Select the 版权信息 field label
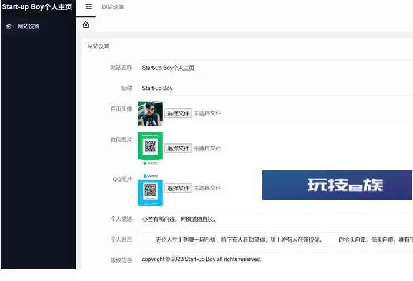The height and width of the screenshot is (281, 413). (121, 260)
